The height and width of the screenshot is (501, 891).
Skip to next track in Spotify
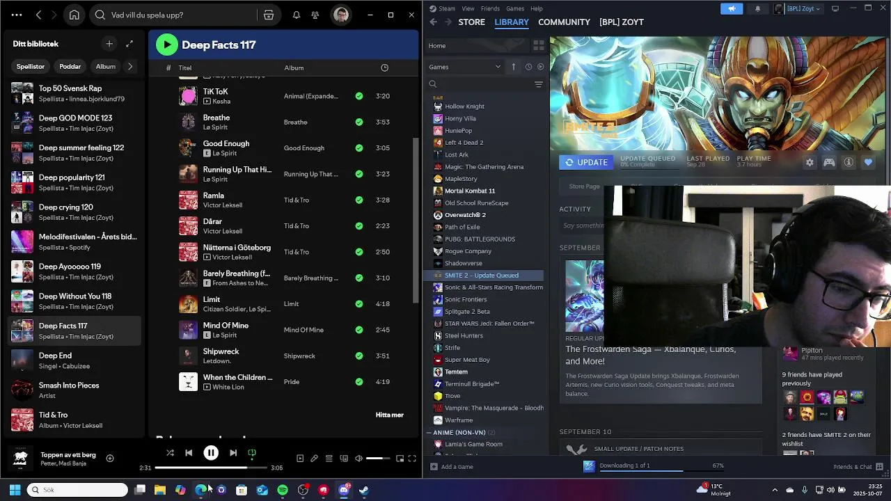[233, 453]
